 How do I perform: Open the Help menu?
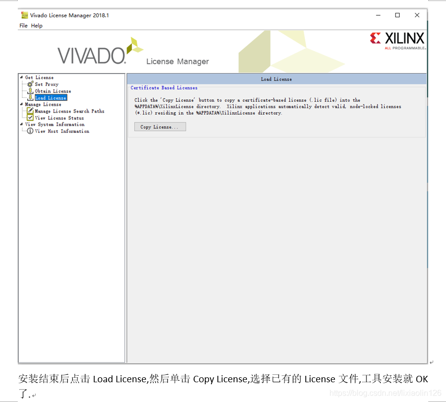click(37, 26)
